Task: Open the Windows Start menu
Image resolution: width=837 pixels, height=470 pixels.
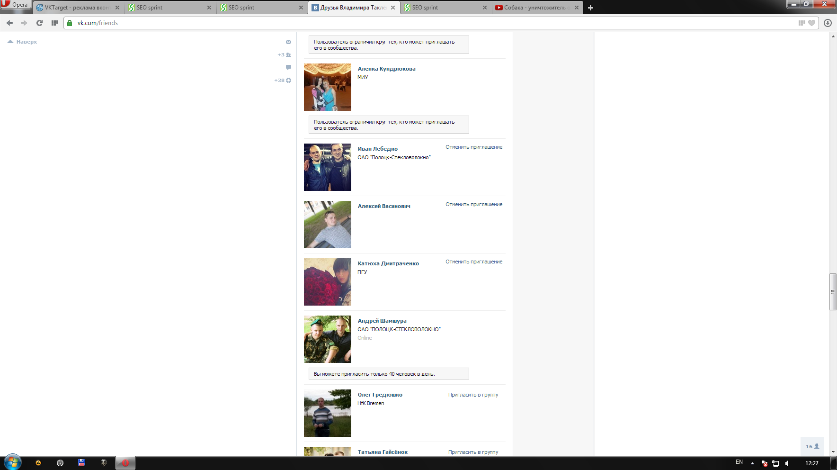Action: [12, 463]
